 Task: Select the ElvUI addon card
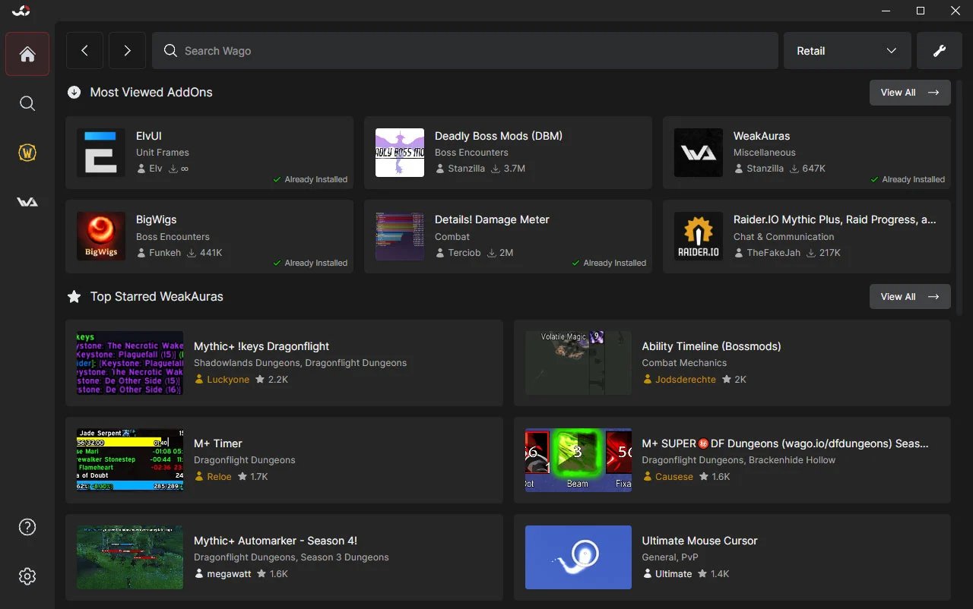(210, 153)
